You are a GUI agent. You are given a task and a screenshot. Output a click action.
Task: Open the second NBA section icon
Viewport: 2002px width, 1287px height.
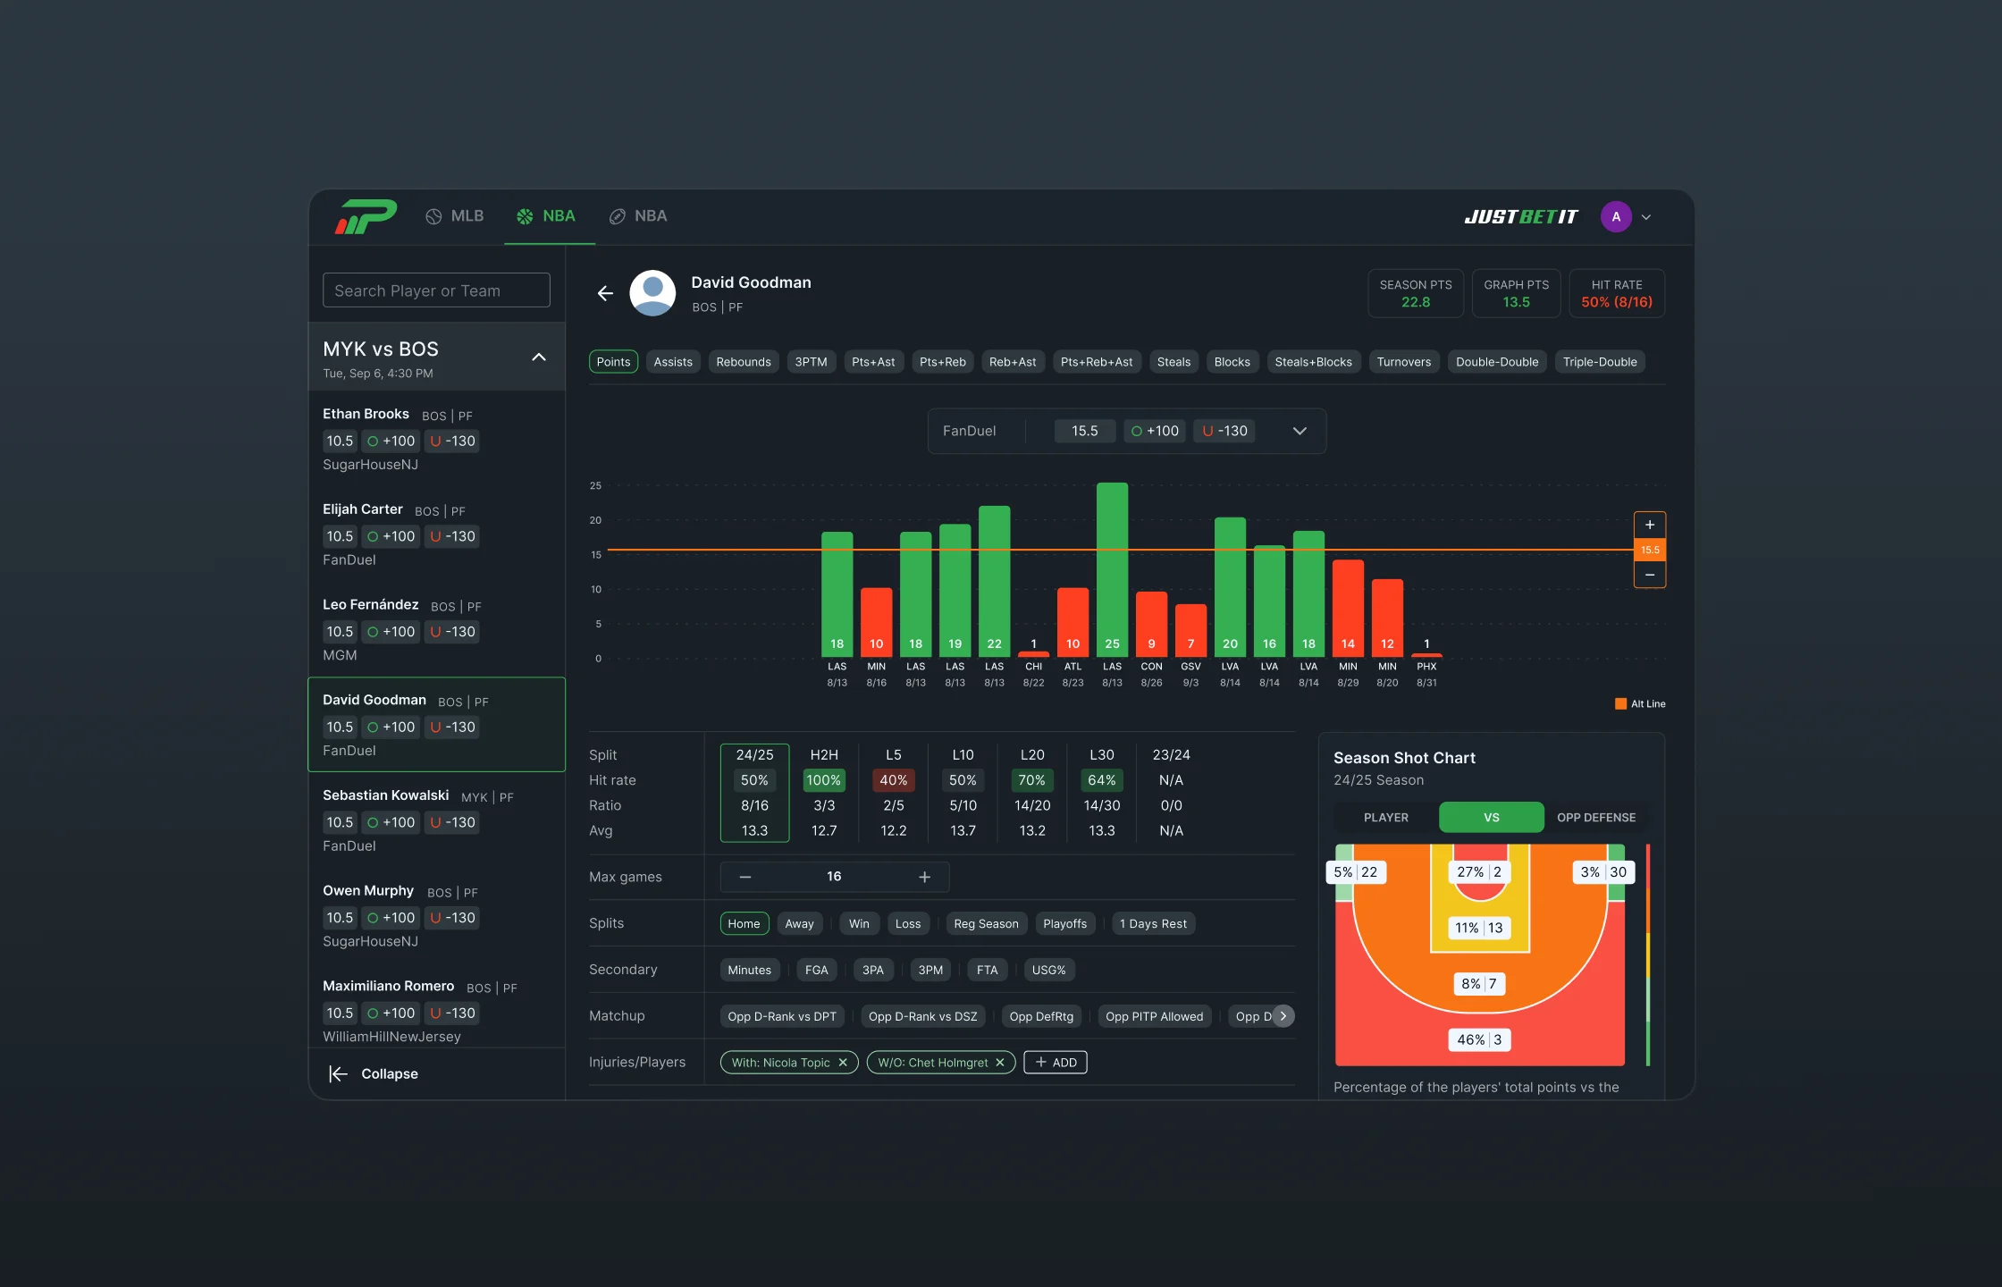point(617,216)
